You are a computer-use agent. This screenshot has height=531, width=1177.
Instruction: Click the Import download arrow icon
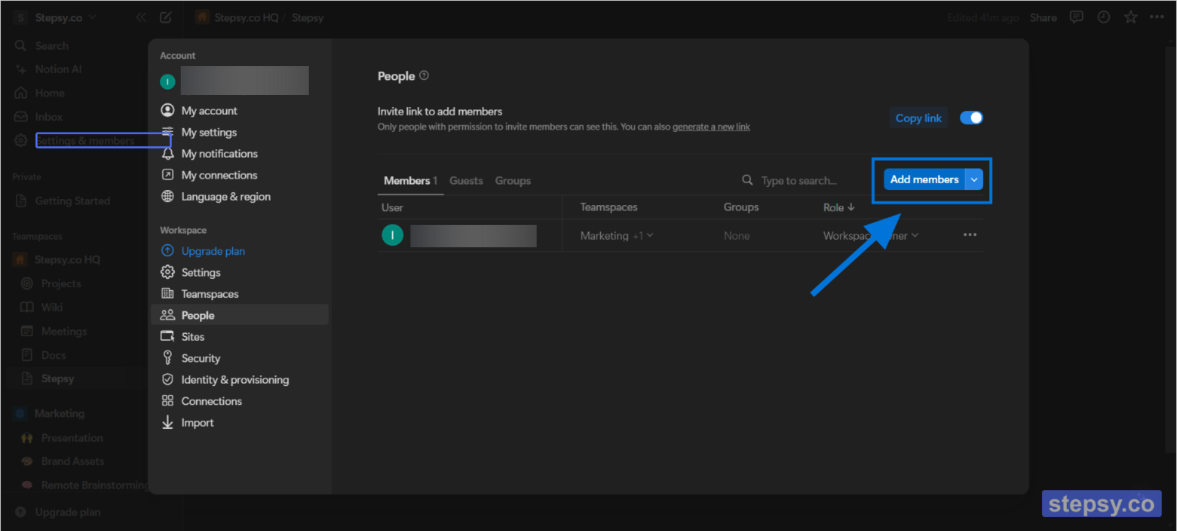167,422
